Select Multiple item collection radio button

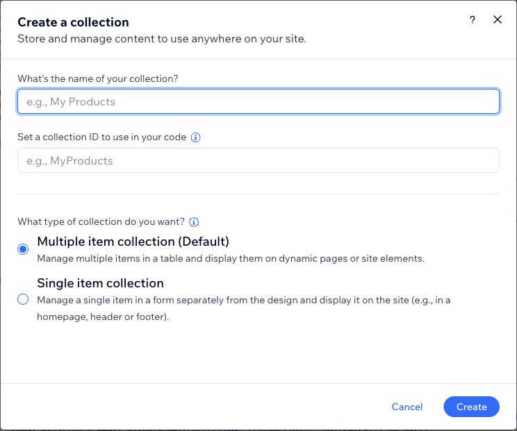[x=23, y=249]
